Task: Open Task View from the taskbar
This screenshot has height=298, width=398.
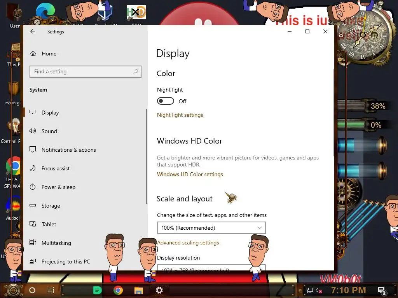Action: [x=51, y=290]
